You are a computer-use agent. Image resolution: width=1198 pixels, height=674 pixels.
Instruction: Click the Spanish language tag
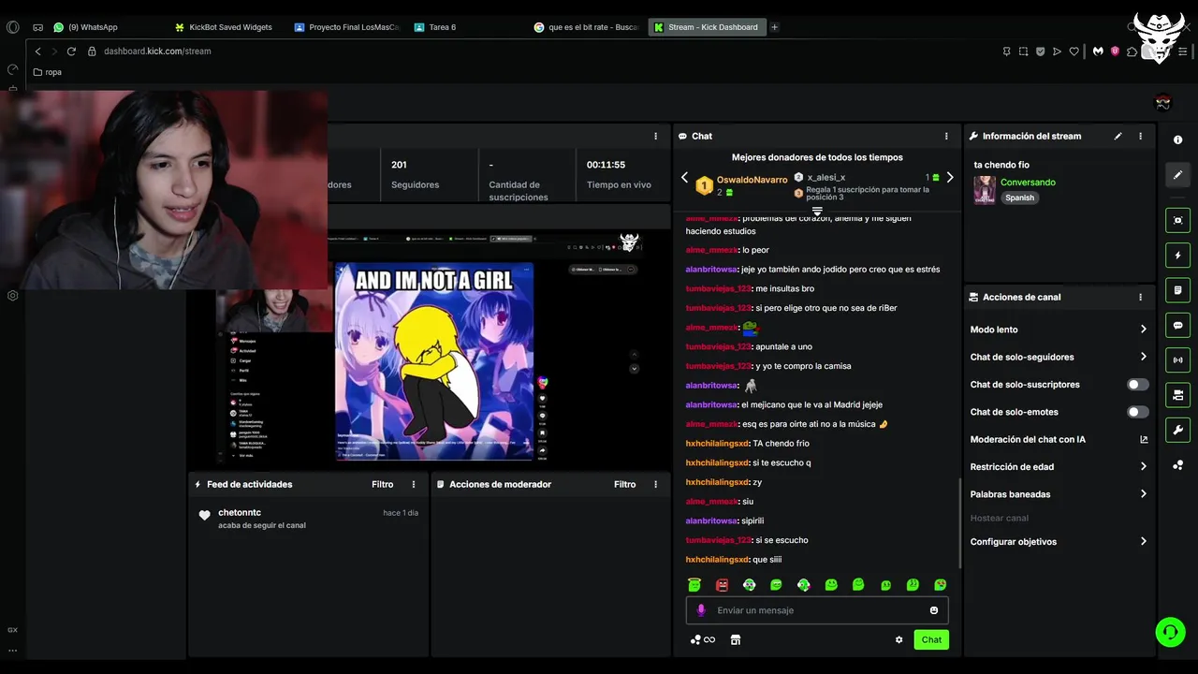(x=1019, y=198)
